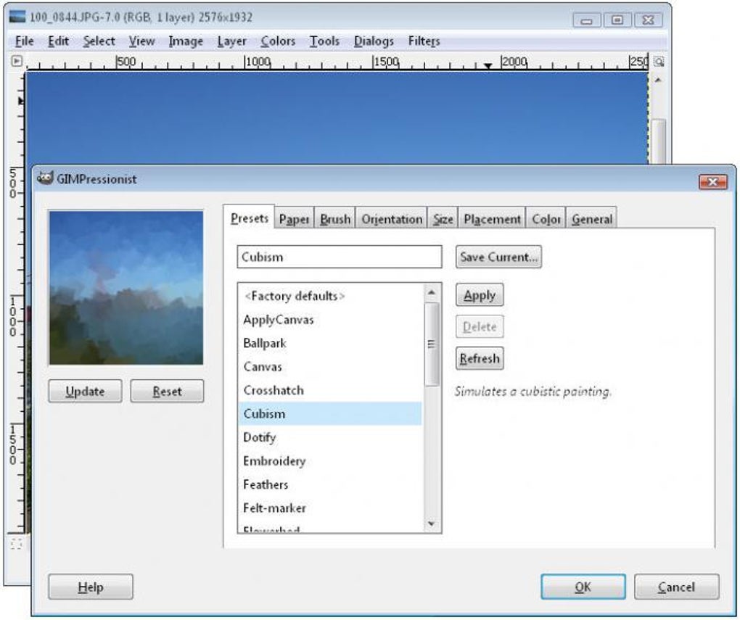Refresh the presets list
This screenshot has height=620, width=740.
pos(480,358)
